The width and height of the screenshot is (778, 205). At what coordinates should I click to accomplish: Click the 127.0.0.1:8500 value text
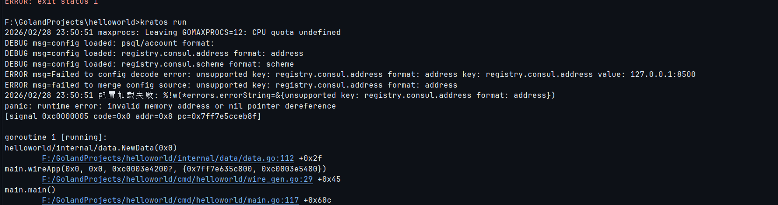point(663,75)
